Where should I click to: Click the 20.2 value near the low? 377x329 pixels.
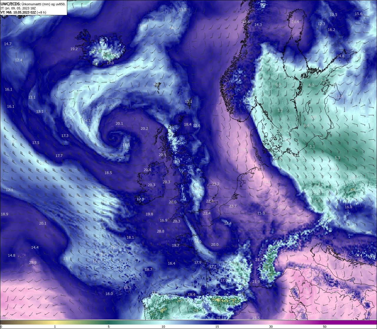pos(144,129)
